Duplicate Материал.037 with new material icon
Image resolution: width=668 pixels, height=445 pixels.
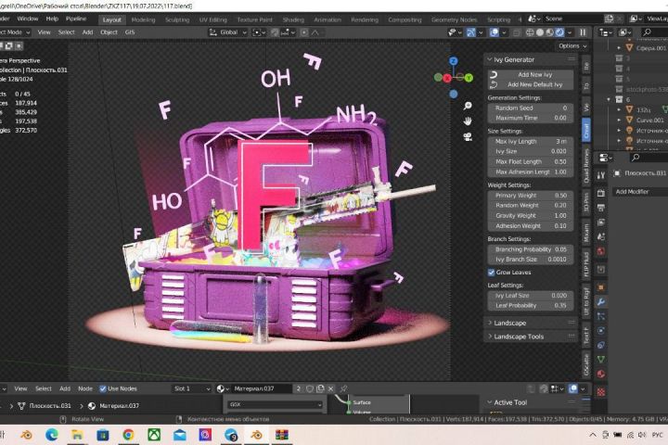point(320,388)
